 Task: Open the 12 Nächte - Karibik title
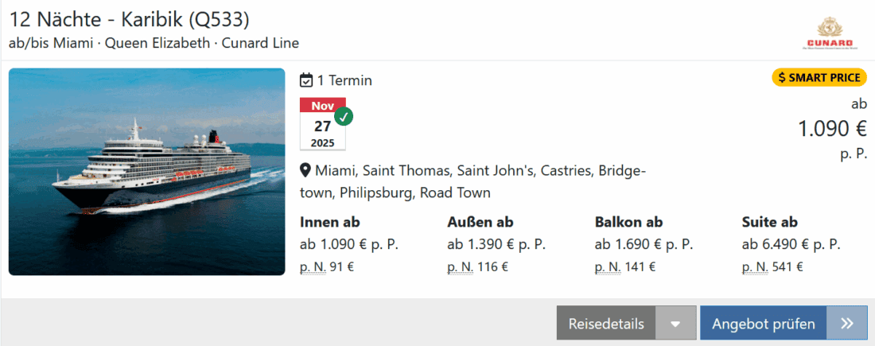pyautogui.click(x=130, y=19)
